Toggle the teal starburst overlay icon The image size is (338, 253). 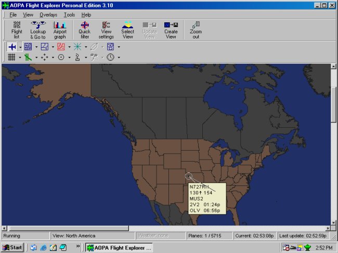click(77, 47)
